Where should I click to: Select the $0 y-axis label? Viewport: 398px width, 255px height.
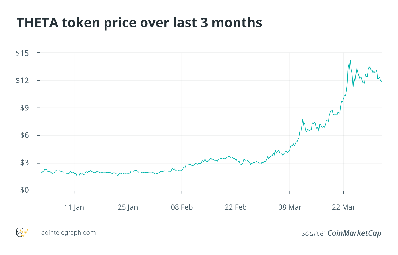(24, 190)
